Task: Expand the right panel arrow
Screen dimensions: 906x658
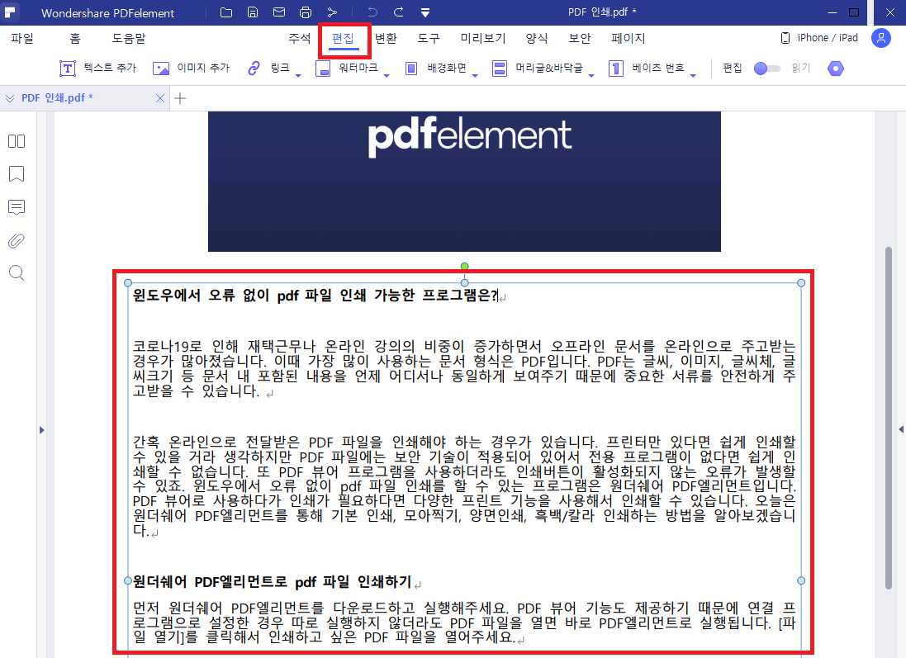Action: 901,429
